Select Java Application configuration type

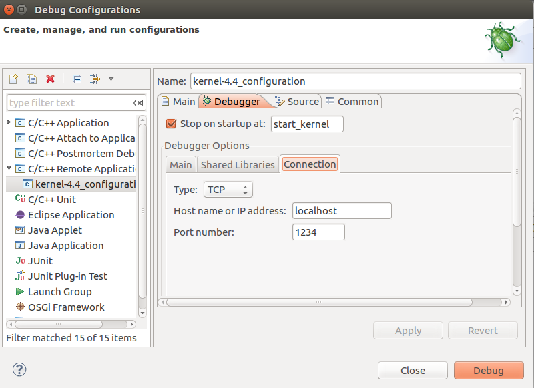click(x=65, y=246)
